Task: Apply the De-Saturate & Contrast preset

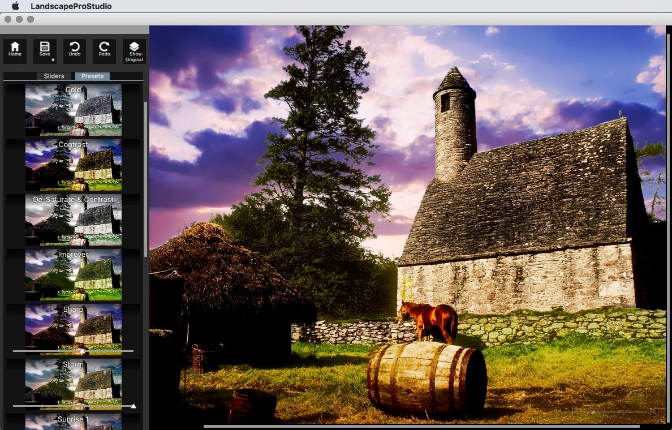Action: [73, 220]
